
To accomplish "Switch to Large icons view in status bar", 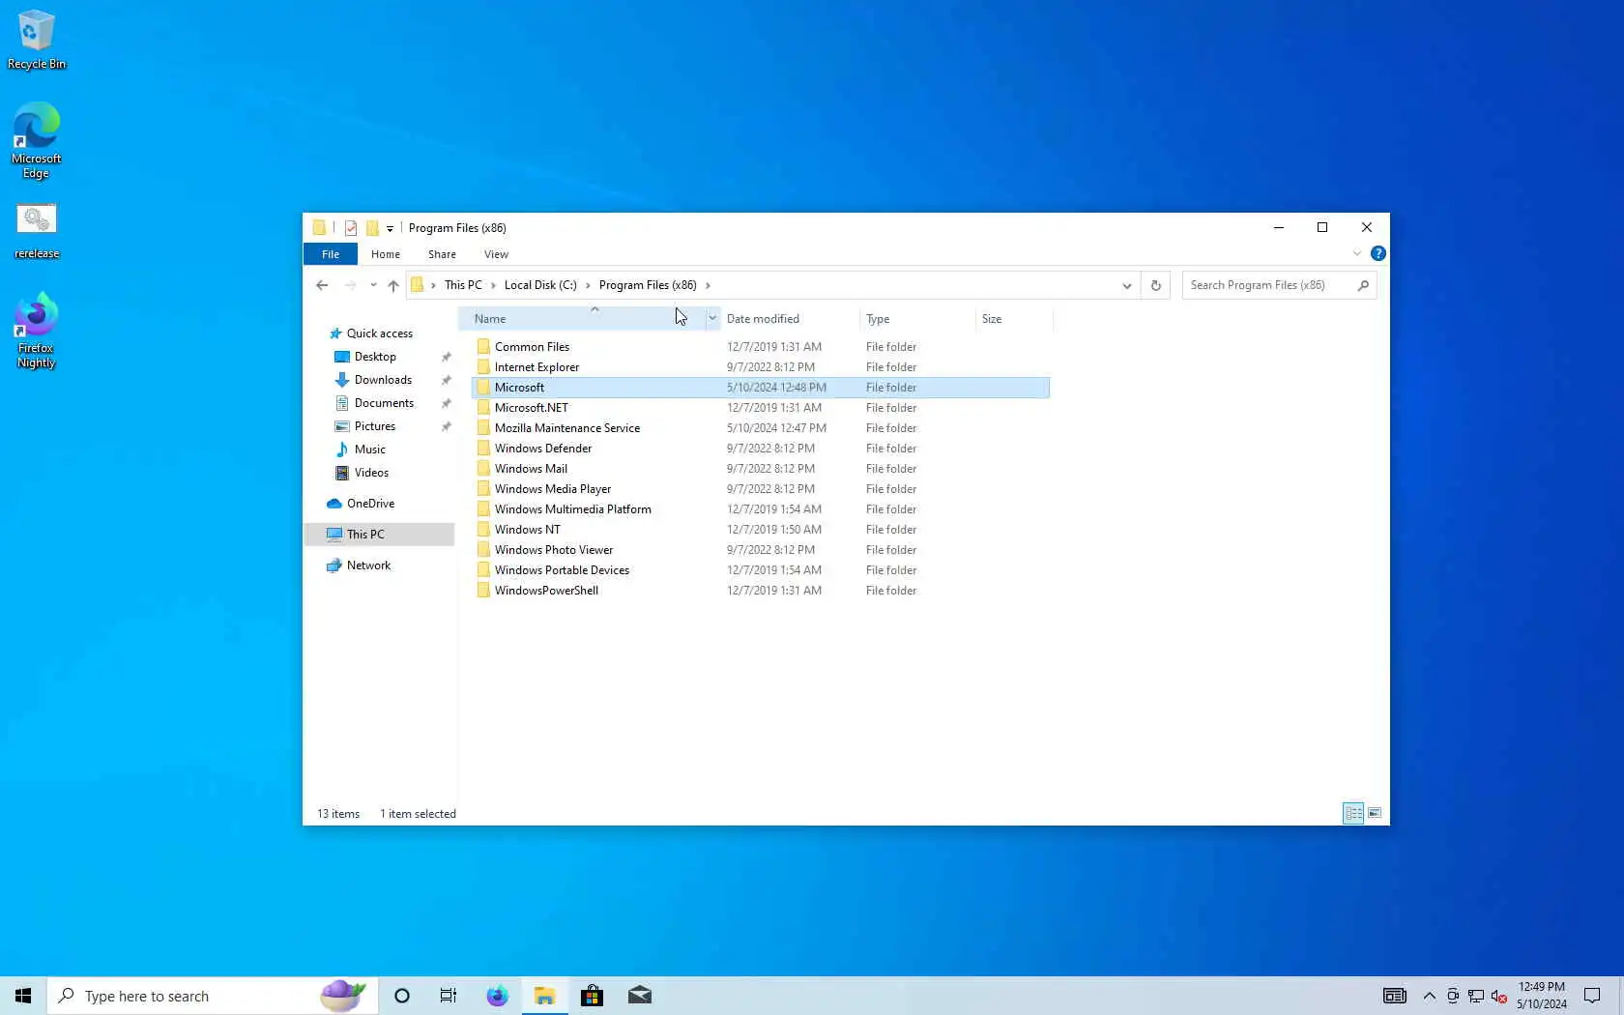I will pos(1375,813).
